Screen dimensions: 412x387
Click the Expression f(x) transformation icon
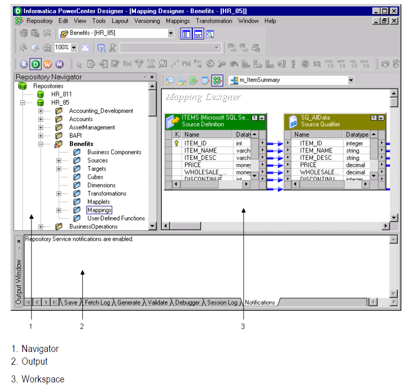pyautogui.click(x=127, y=63)
